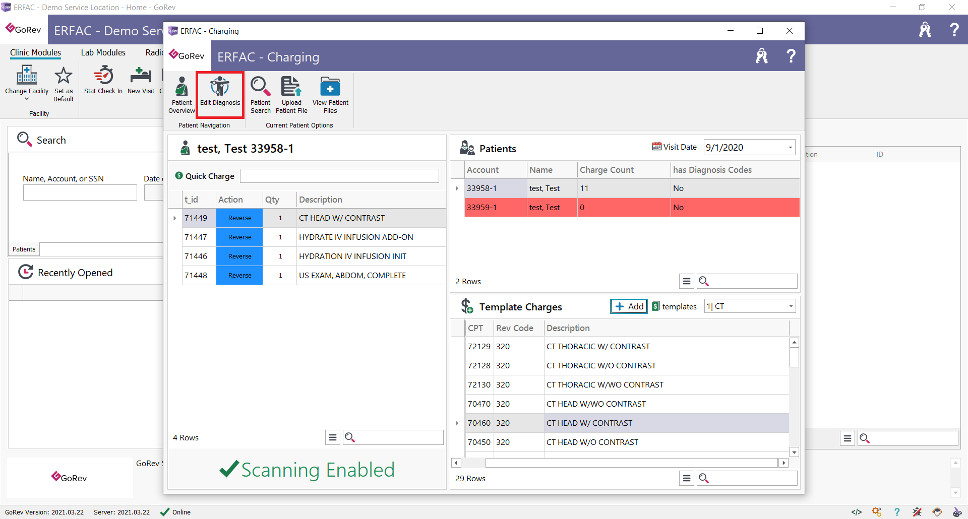Click Add button in Template Charges

tap(629, 306)
